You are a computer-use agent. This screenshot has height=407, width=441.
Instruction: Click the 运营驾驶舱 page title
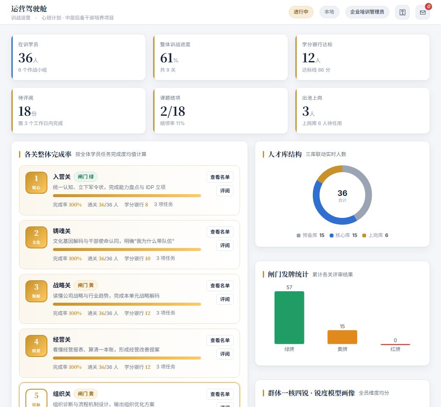coord(29,9)
